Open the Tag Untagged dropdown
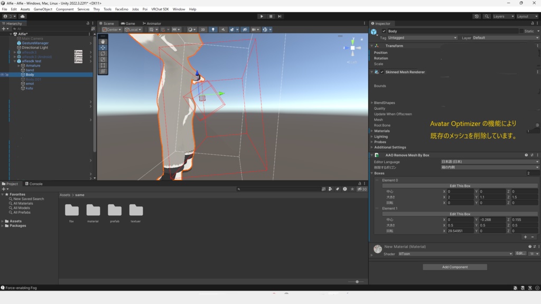The image size is (541, 304). coord(422,38)
